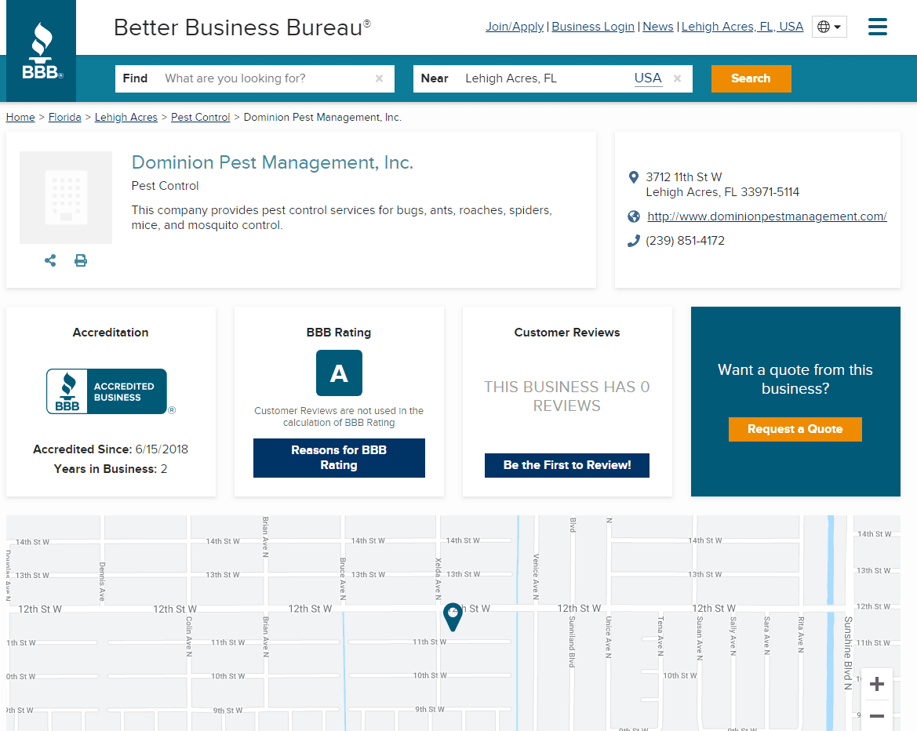Screen dimensions: 917x731
Task: Click the BBB torch logo
Action: [x=42, y=52]
